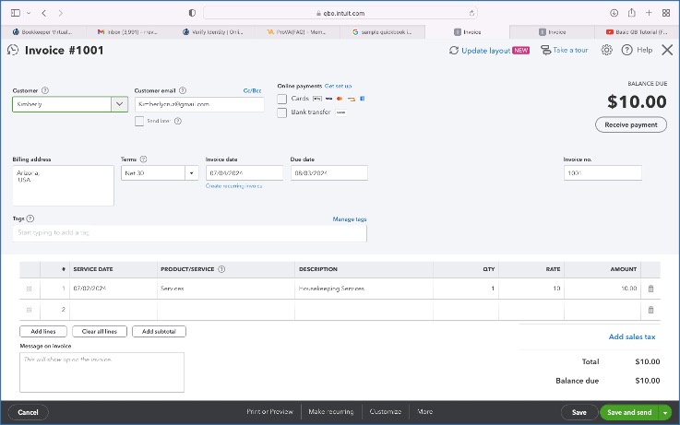Click the Due date field
Viewport: 680px width, 425px height.
click(x=329, y=173)
